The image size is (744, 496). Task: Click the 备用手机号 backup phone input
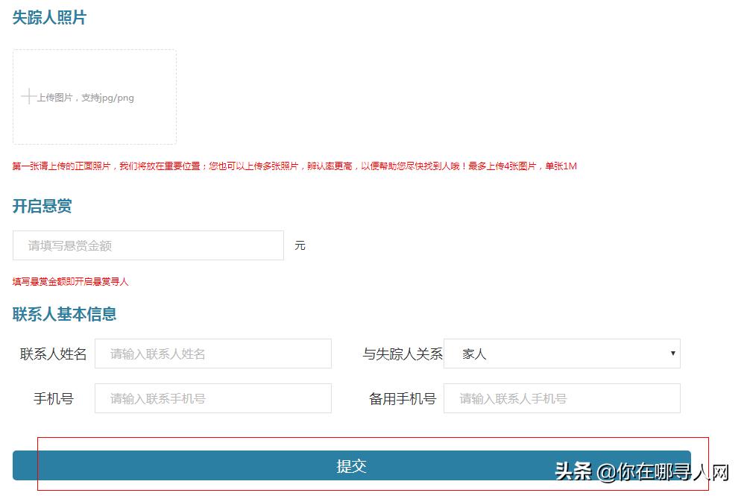tap(561, 398)
